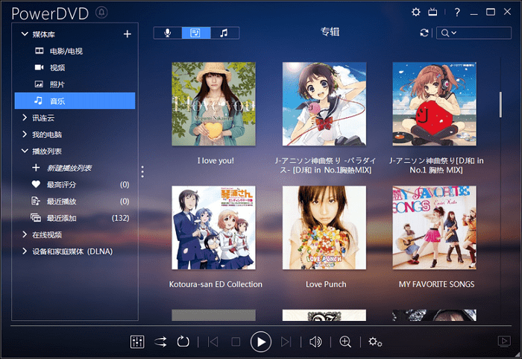
Task: Click the album title 'I love you!'
Action: coord(216,160)
